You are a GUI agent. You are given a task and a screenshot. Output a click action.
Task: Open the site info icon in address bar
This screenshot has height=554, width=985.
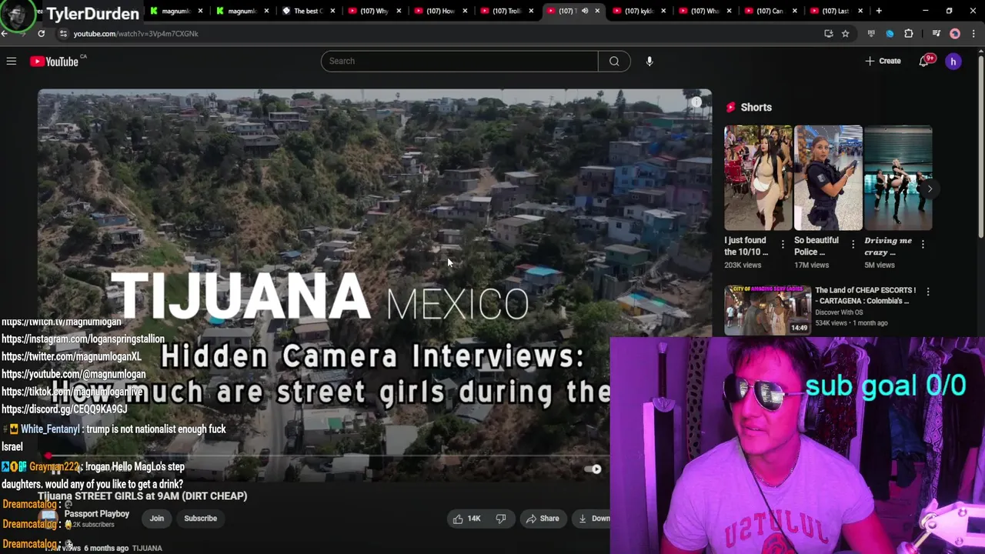click(63, 33)
